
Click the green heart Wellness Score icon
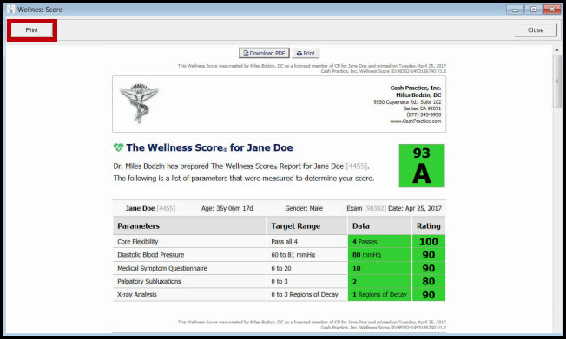click(x=118, y=147)
